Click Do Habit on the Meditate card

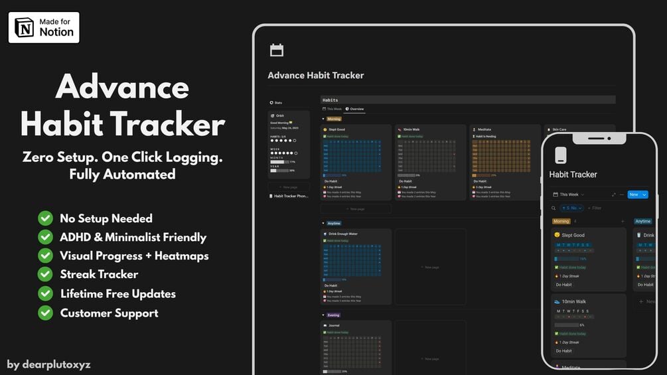pyautogui.click(x=480, y=181)
